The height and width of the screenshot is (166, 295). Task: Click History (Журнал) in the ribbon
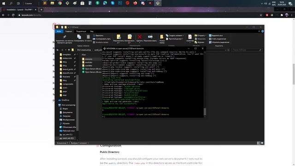(200, 42)
